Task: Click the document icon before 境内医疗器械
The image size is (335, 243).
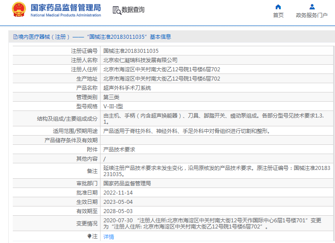Action: [15, 37]
